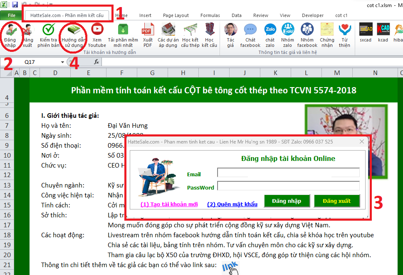Select column M header
Image resolution: width=403 pixels, height=275 pixels.
[x=337, y=73]
